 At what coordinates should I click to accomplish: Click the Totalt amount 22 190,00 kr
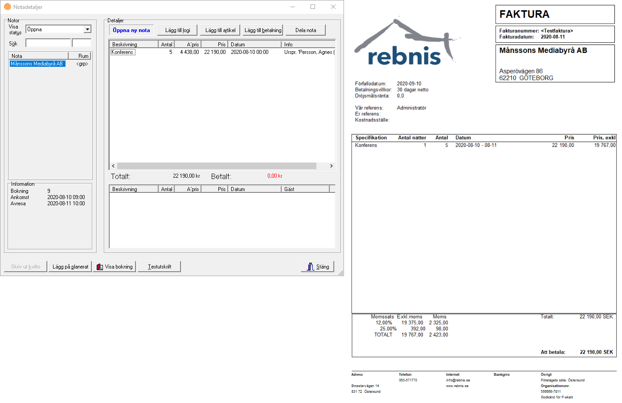pyautogui.click(x=186, y=176)
